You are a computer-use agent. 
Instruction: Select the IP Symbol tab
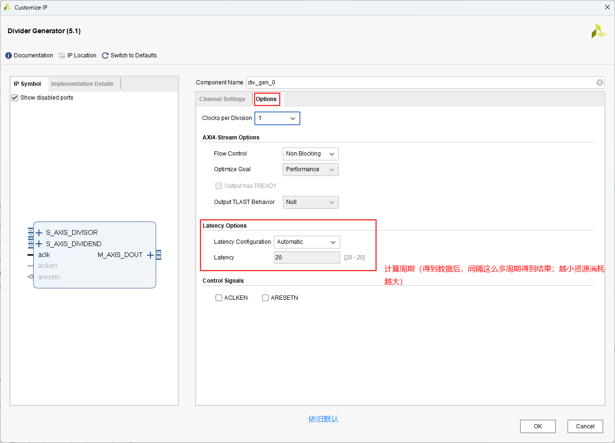coord(28,84)
